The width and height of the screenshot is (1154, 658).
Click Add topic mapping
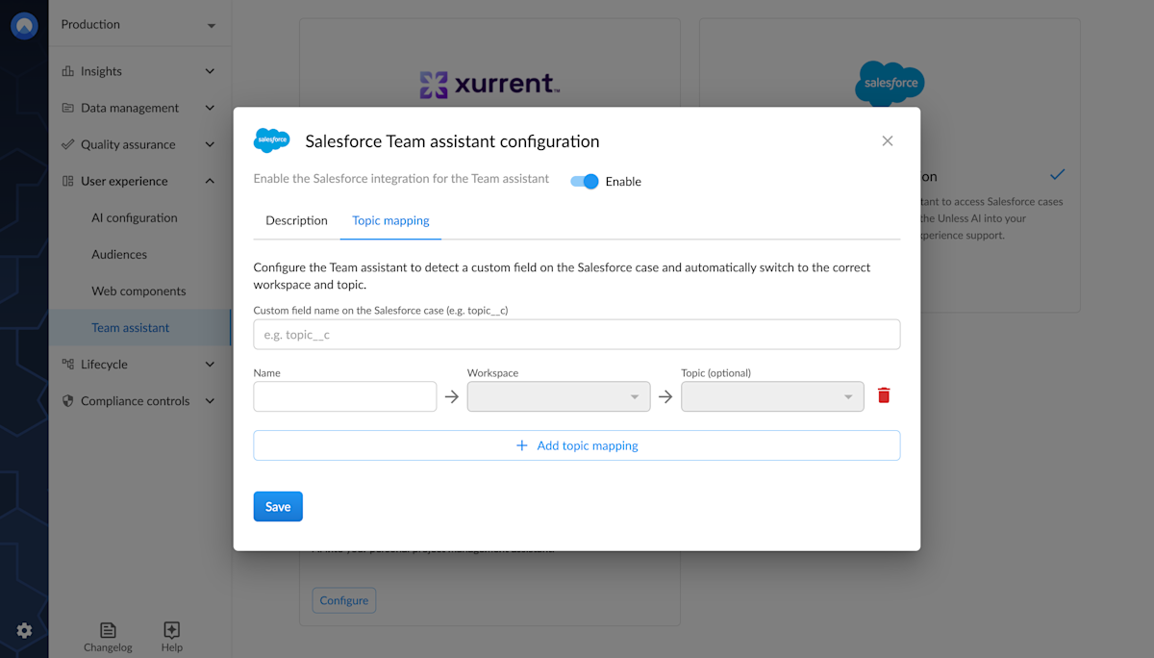pyautogui.click(x=576, y=444)
